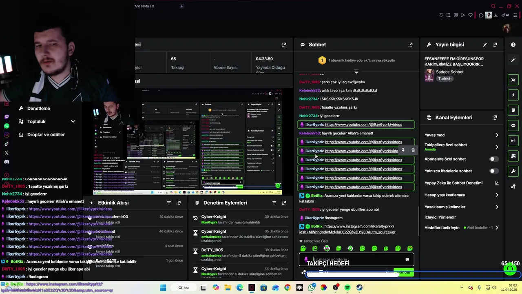The height and width of the screenshot is (294, 522).
Task: Open a new browser tab with the plus
Action: pos(181,6)
